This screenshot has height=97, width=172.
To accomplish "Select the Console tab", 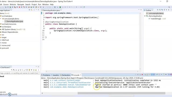I will (x=76, y=75).
